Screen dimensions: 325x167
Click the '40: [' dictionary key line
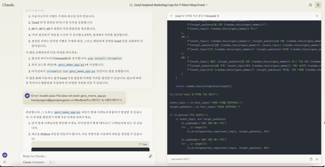click(x=185, y=37)
